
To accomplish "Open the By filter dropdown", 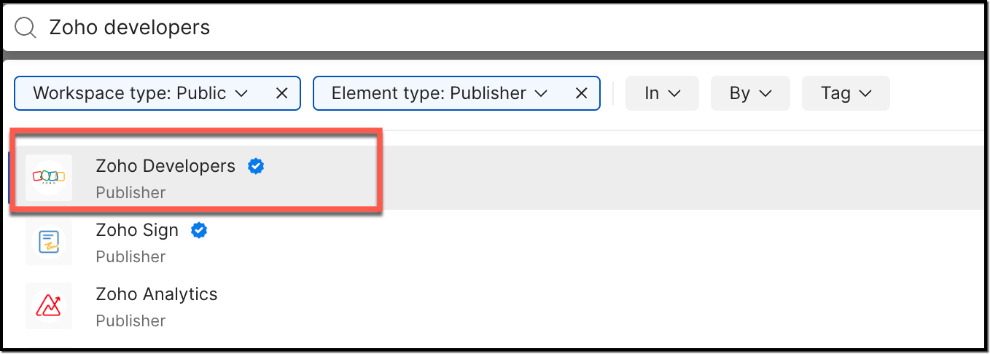I will coord(750,93).
